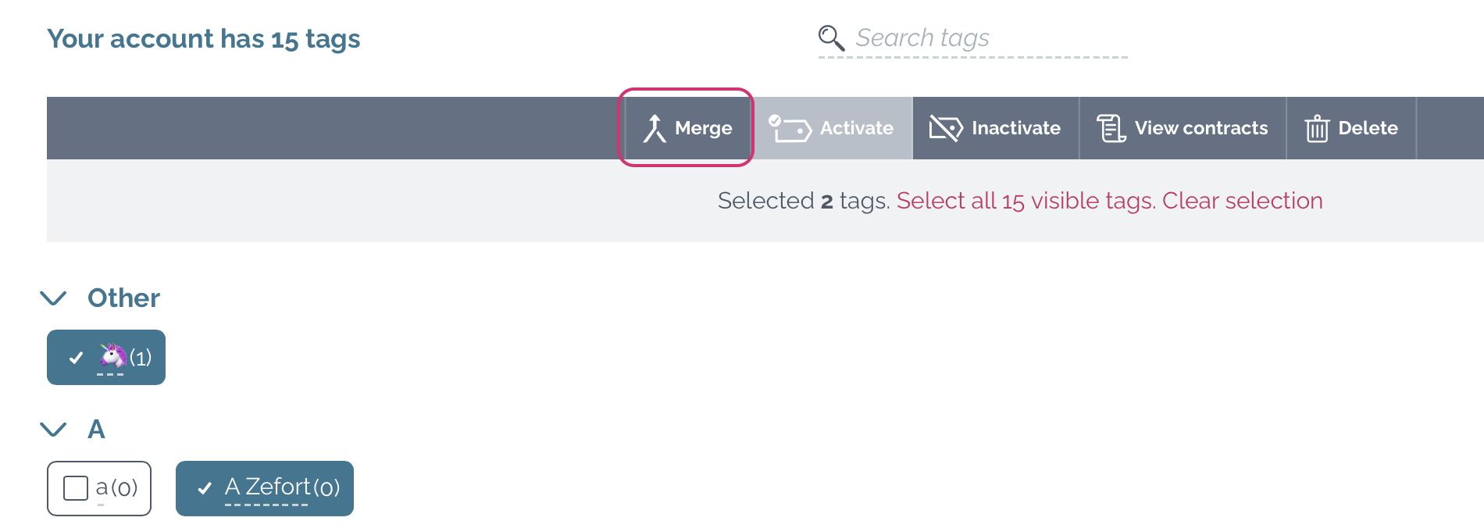Click the magnifying glass search icon
The width and height of the screenshot is (1484, 528).
[831, 37]
